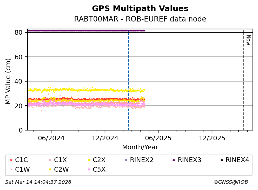The height and width of the screenshot is (190, 258).
Task: Click the RABT00MAR station subtitle
Action: tap(140, 19)
